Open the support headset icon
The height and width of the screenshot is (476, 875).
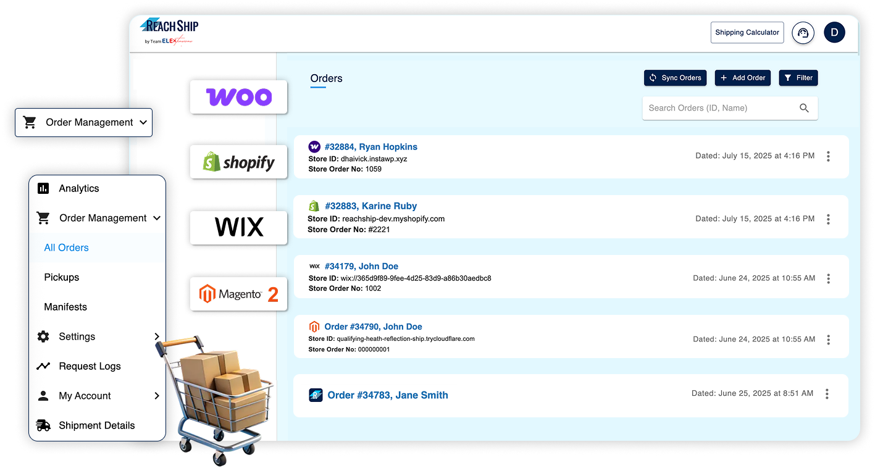(803, 33)
